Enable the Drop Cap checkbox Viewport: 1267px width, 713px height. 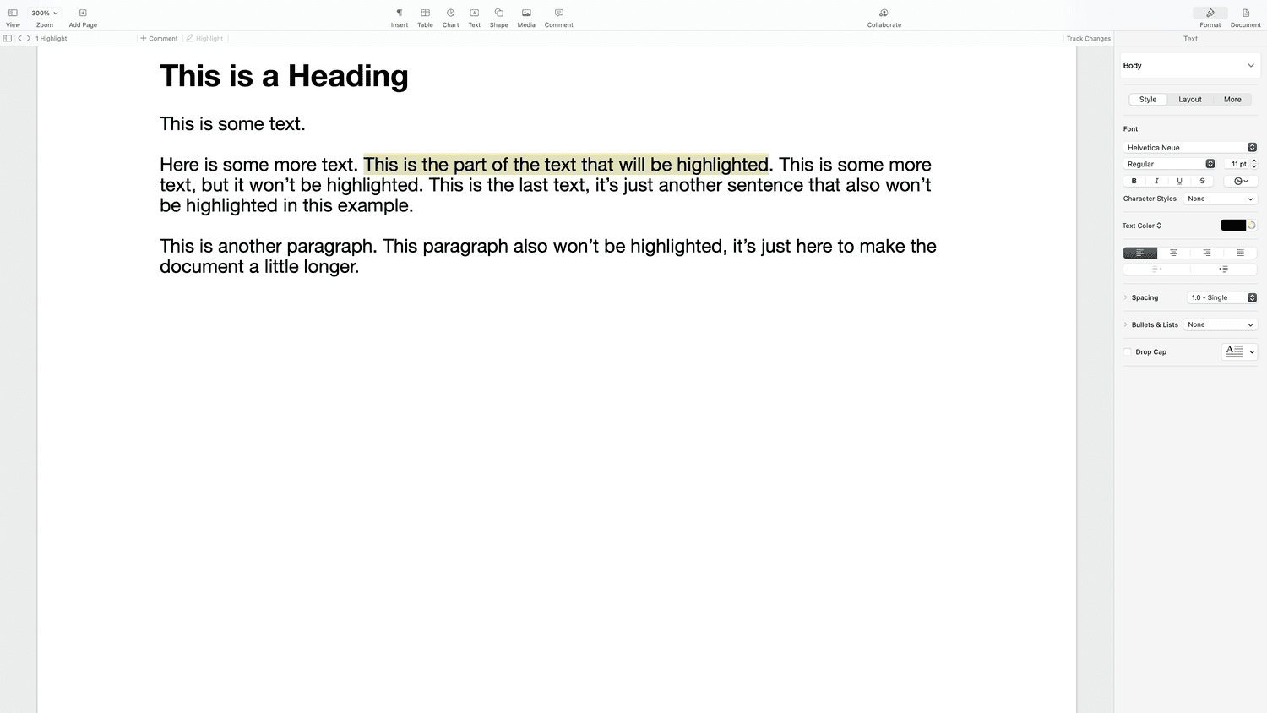pos(1128,352)
